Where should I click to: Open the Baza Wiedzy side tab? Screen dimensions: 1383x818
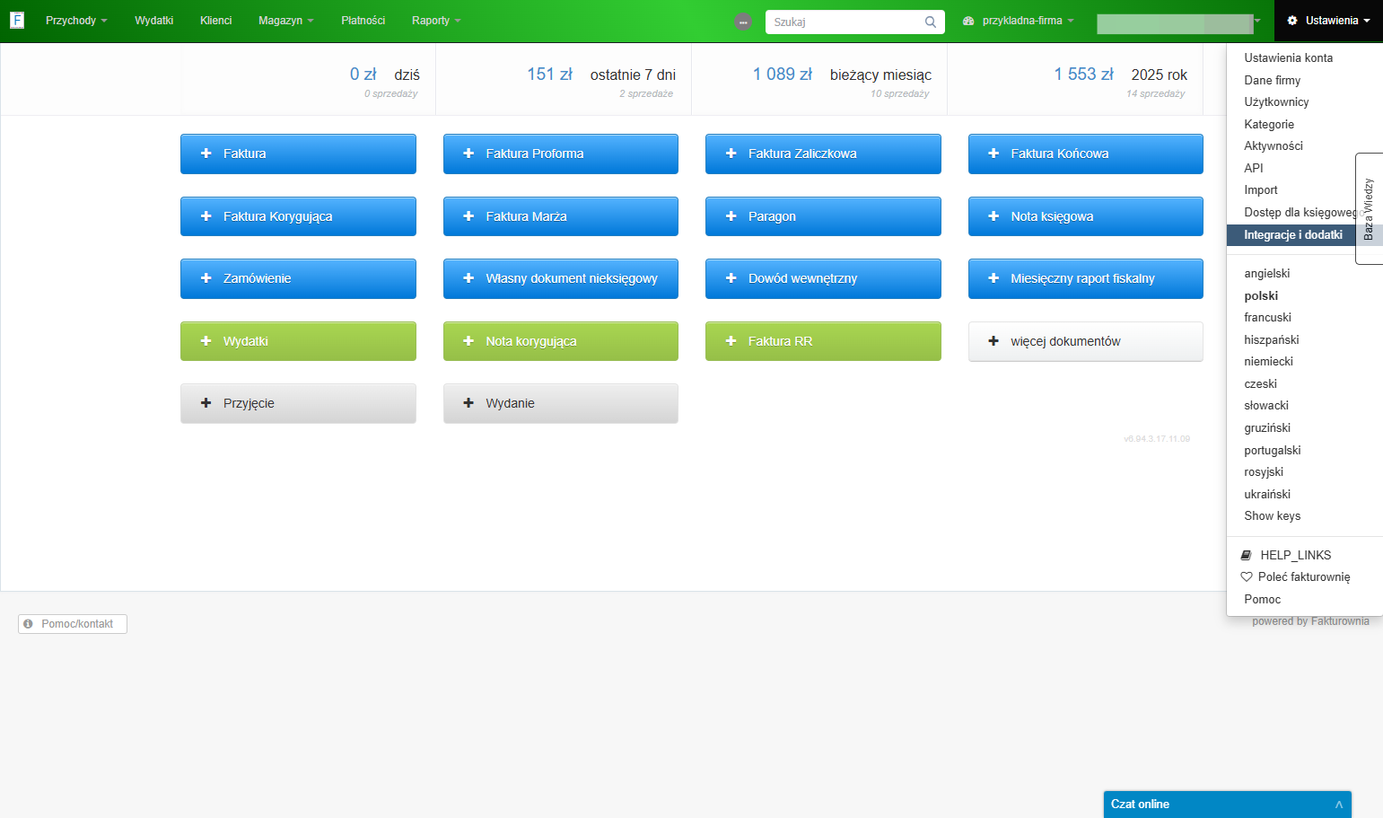[1369, 209]
